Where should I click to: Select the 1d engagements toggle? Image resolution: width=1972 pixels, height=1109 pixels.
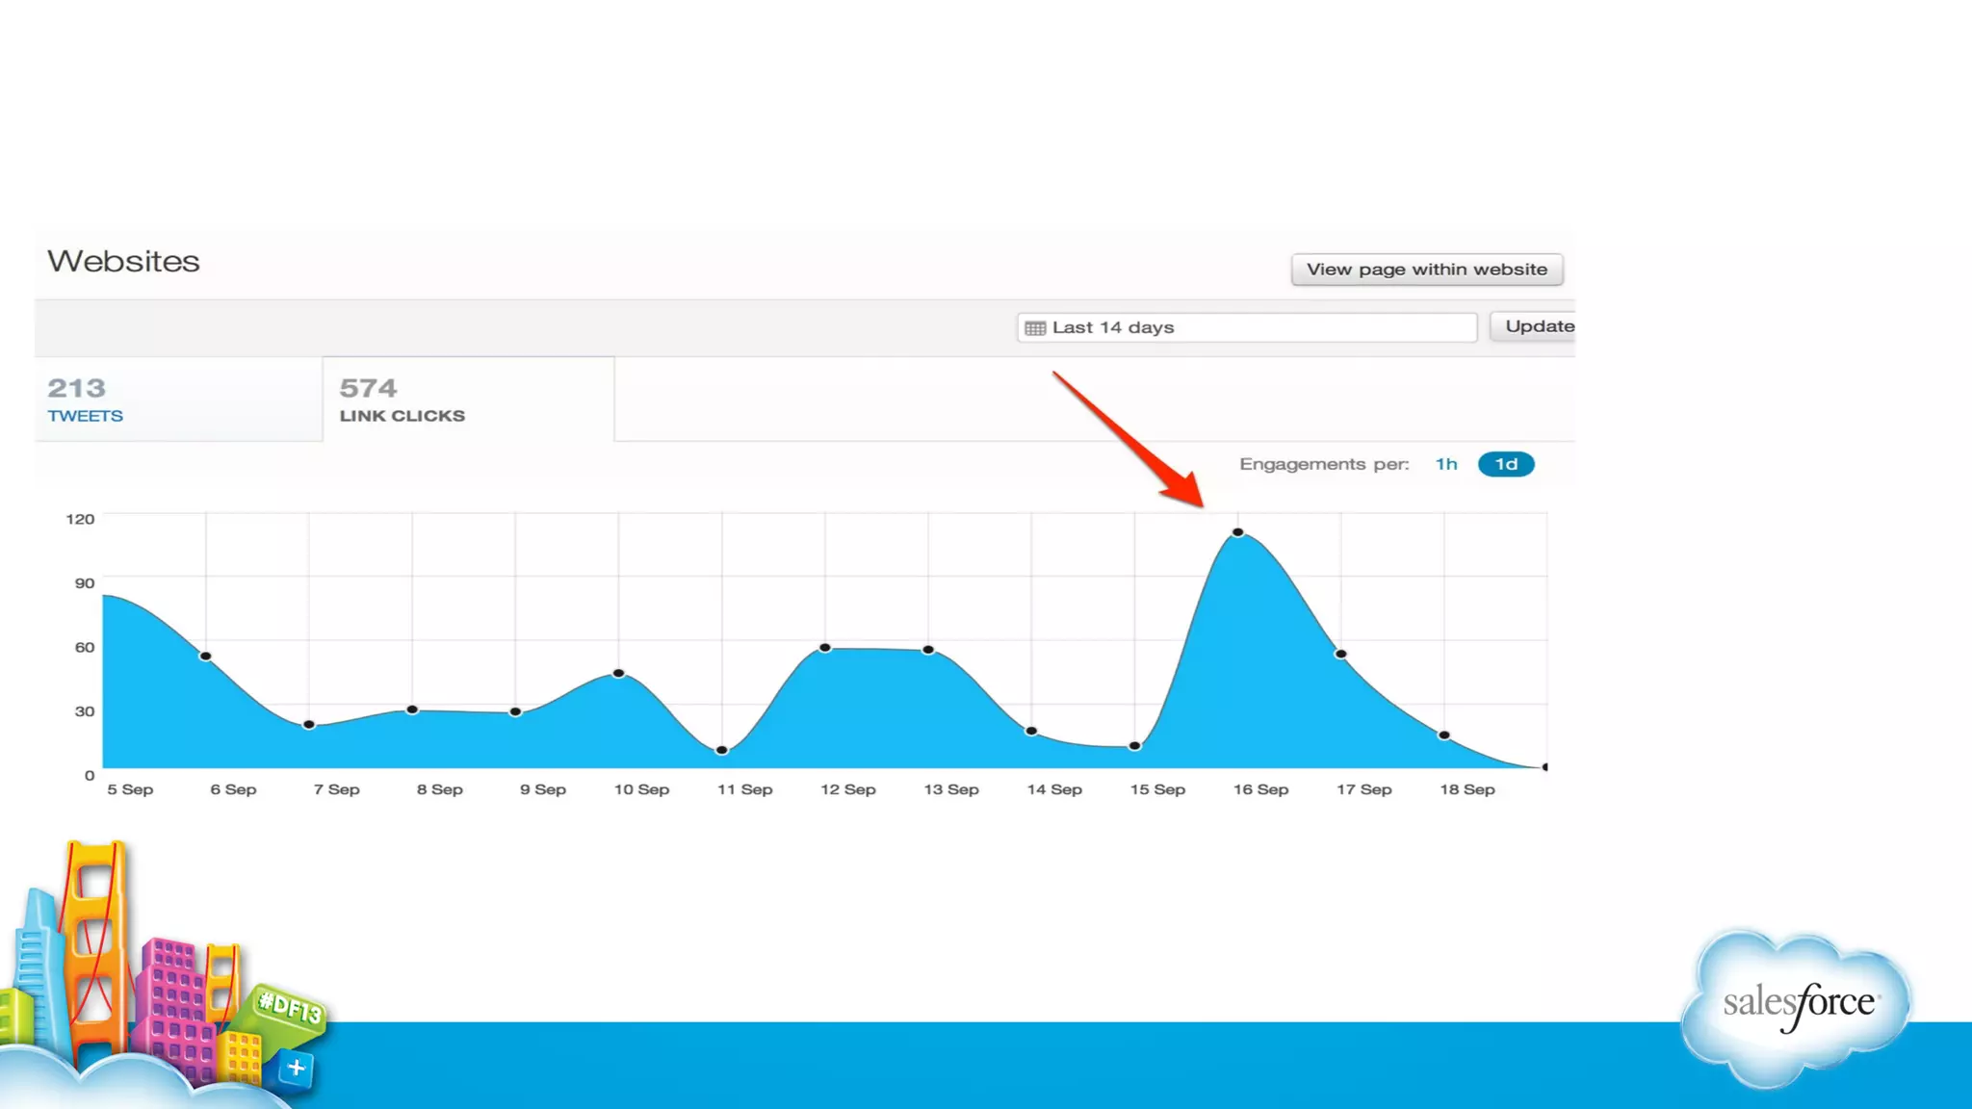coord(1505,464)
